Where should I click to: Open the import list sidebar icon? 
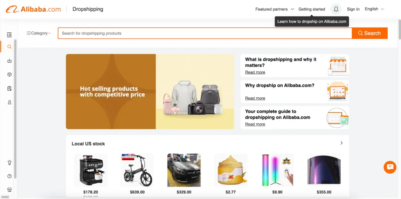click(9, 61)
